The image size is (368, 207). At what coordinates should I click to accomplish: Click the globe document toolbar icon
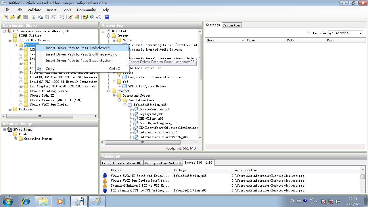(x=92, y=17)
